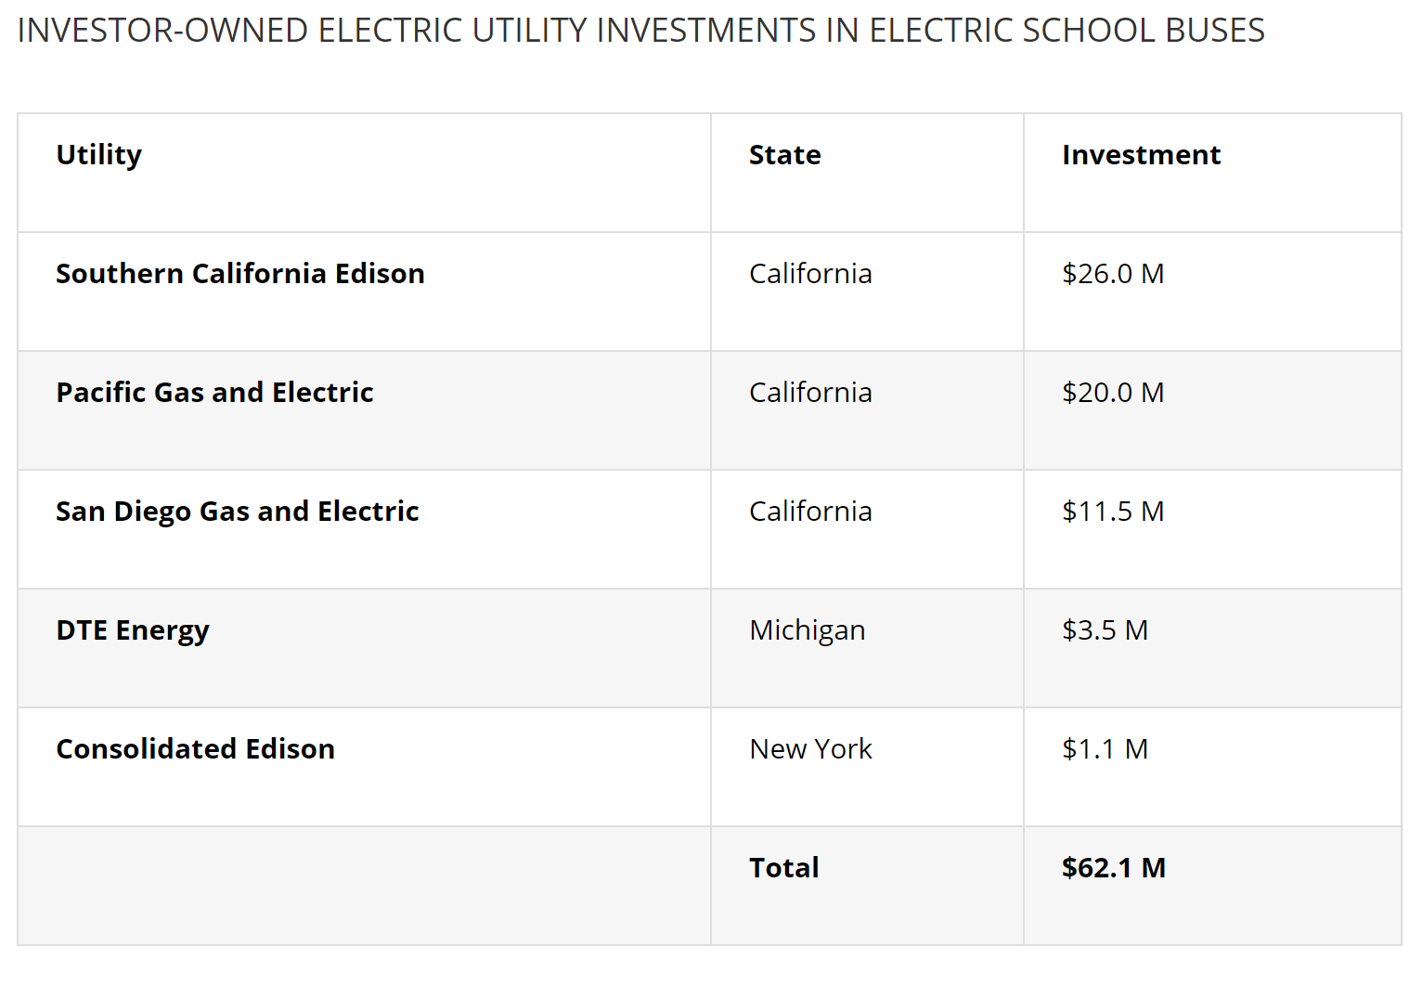Select the Consolidated Edison cell
The image size is (1422, 986).
pos(195,749)
